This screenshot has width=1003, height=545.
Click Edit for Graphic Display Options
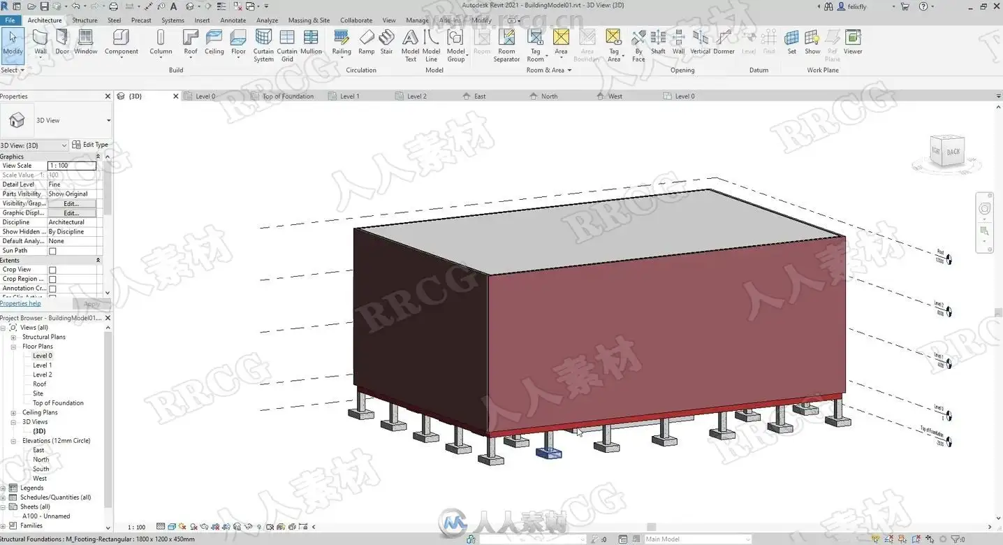point(71,213)
